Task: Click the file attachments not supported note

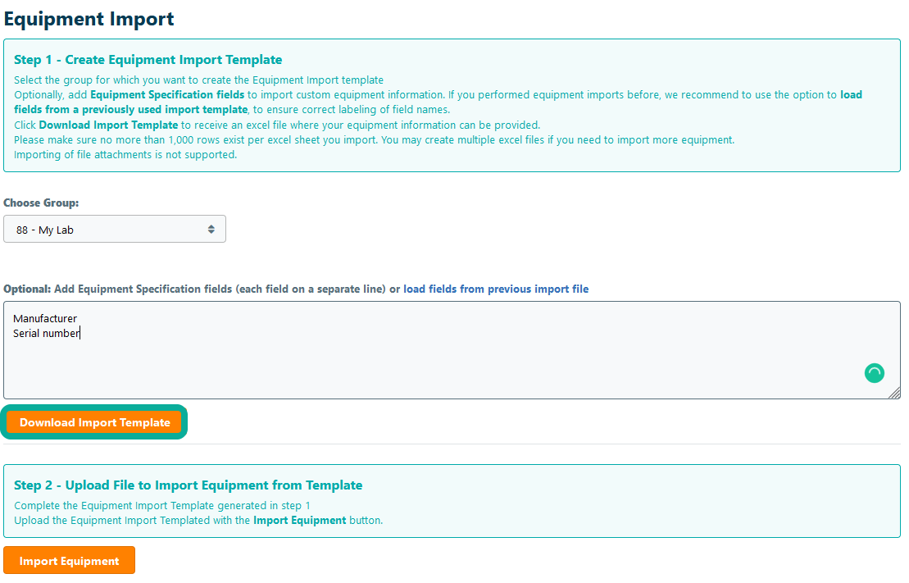Action: click(125, 155)
